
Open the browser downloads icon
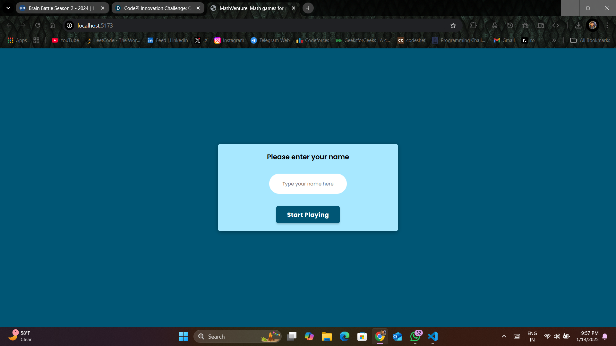tap(578, 26)
